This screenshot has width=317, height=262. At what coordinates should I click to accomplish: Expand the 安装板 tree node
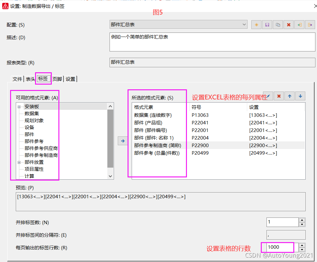(20, 107)
